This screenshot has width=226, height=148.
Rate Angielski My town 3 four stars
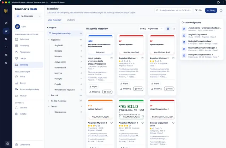pos(96,126)
